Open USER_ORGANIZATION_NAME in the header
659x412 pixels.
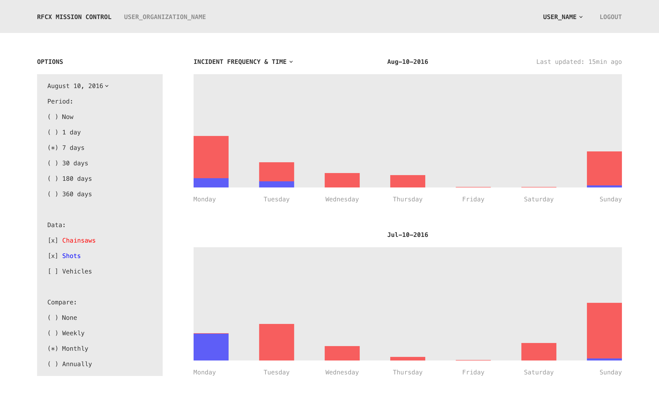click(165, 17)
